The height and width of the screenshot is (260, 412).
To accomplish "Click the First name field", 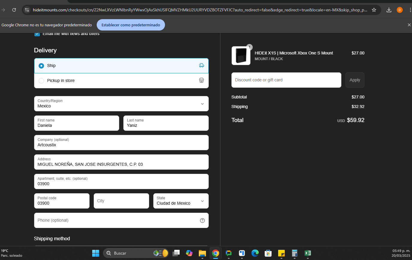I will pyautogui.click(x=77, y=123).
